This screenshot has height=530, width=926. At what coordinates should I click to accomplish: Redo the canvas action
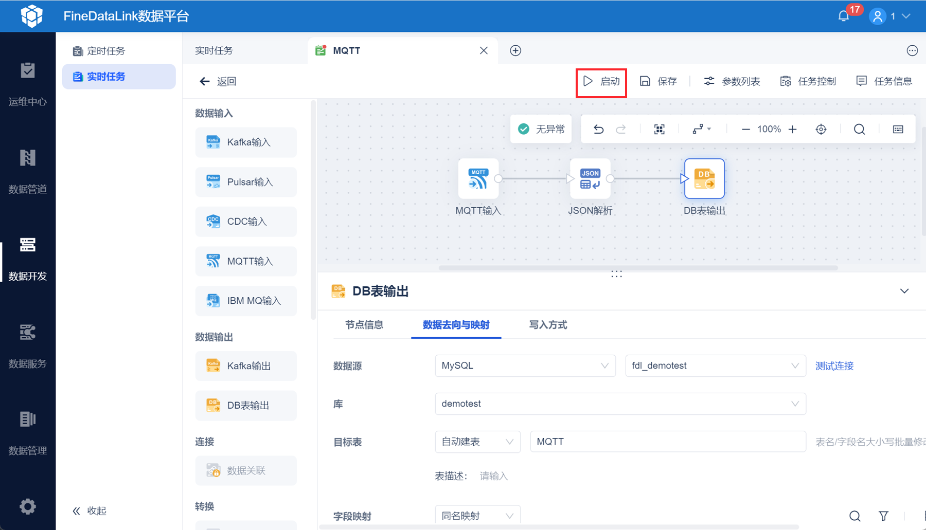pyautogui.click(x=621, y=129)
